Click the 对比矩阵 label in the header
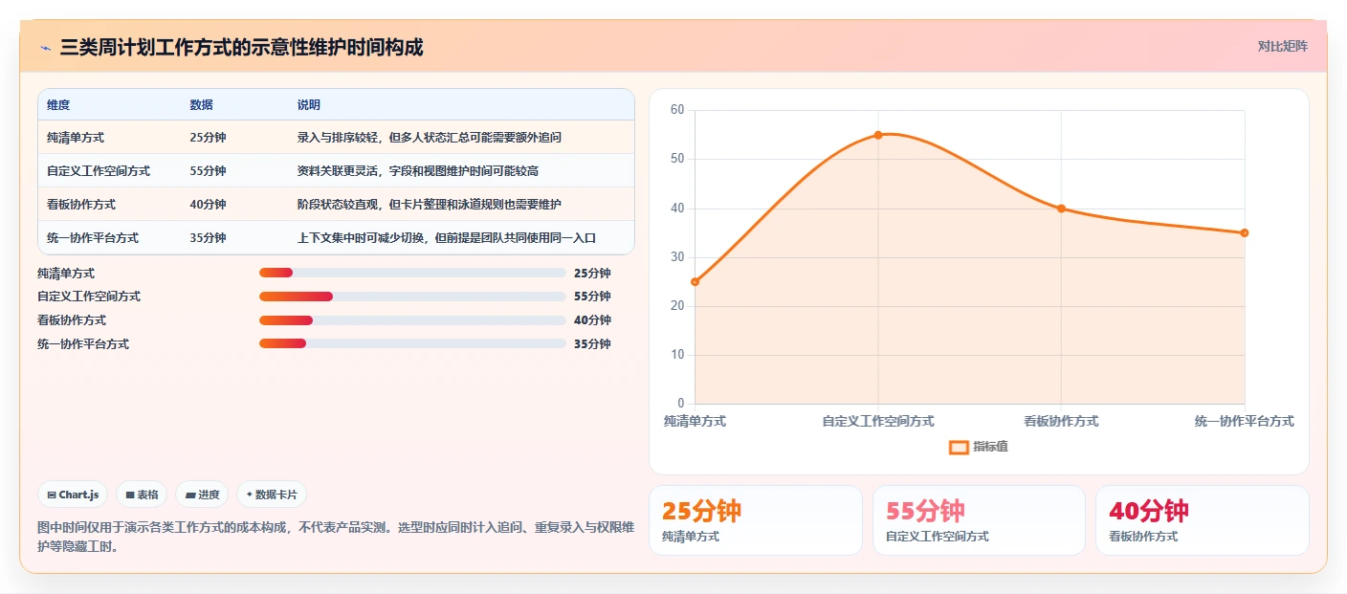 (x=1282, y=46)
